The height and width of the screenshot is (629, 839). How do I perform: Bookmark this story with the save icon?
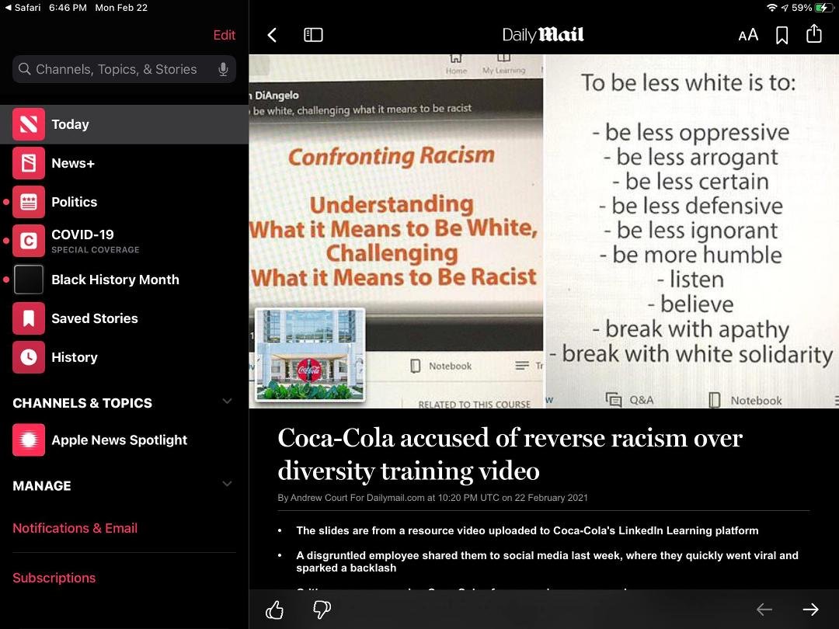pyautogui.click(x=782, y=35)
